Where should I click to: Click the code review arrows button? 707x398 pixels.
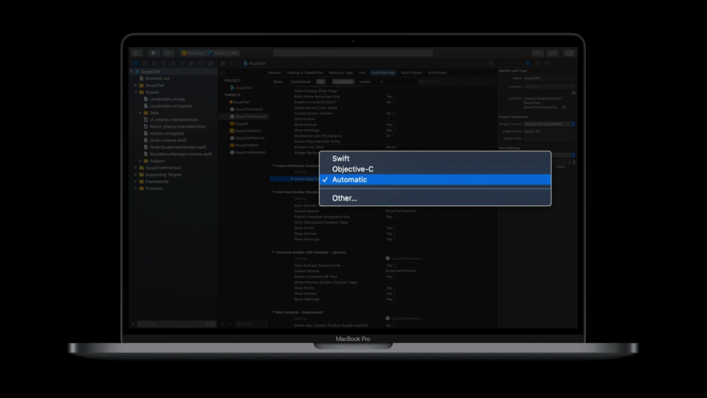click(x=553, y=53)
